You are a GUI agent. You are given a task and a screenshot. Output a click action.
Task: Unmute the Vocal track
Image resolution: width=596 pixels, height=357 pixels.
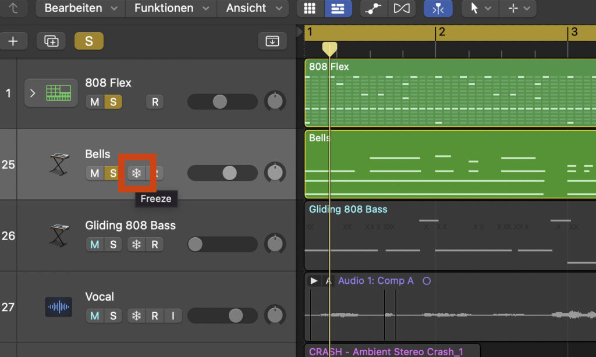(95, 316)
